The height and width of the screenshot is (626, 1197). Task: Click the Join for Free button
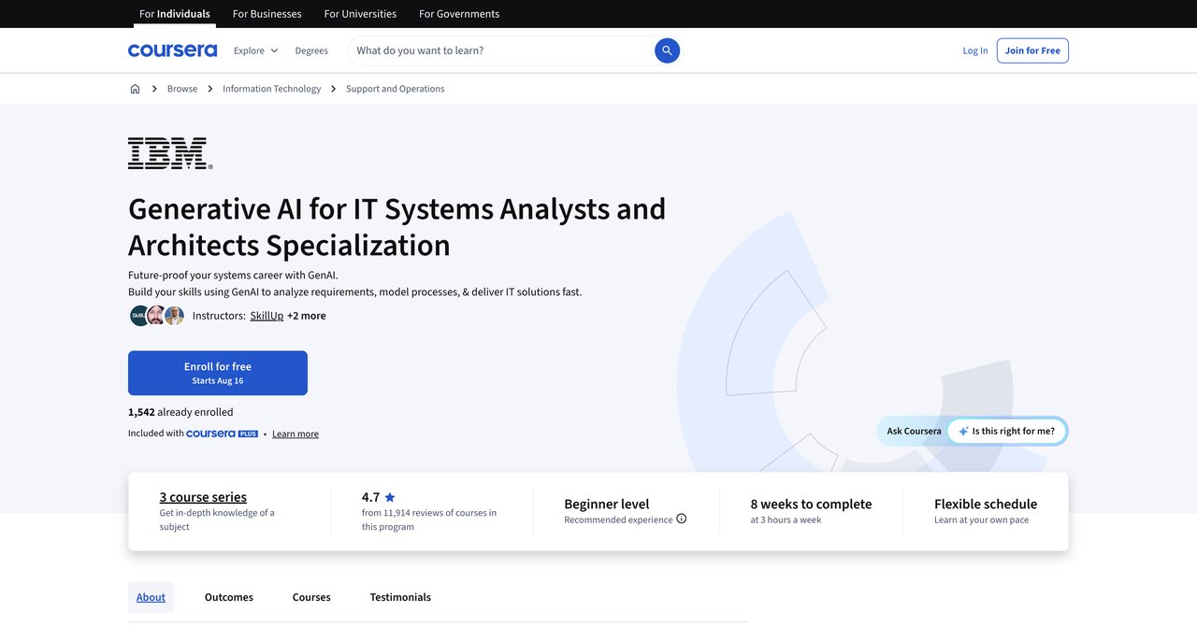click(x=1032, y=50)
